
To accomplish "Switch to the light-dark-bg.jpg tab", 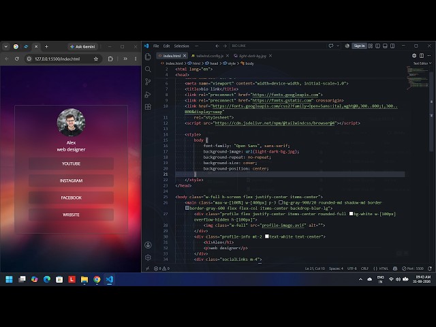I will (252, 56).
